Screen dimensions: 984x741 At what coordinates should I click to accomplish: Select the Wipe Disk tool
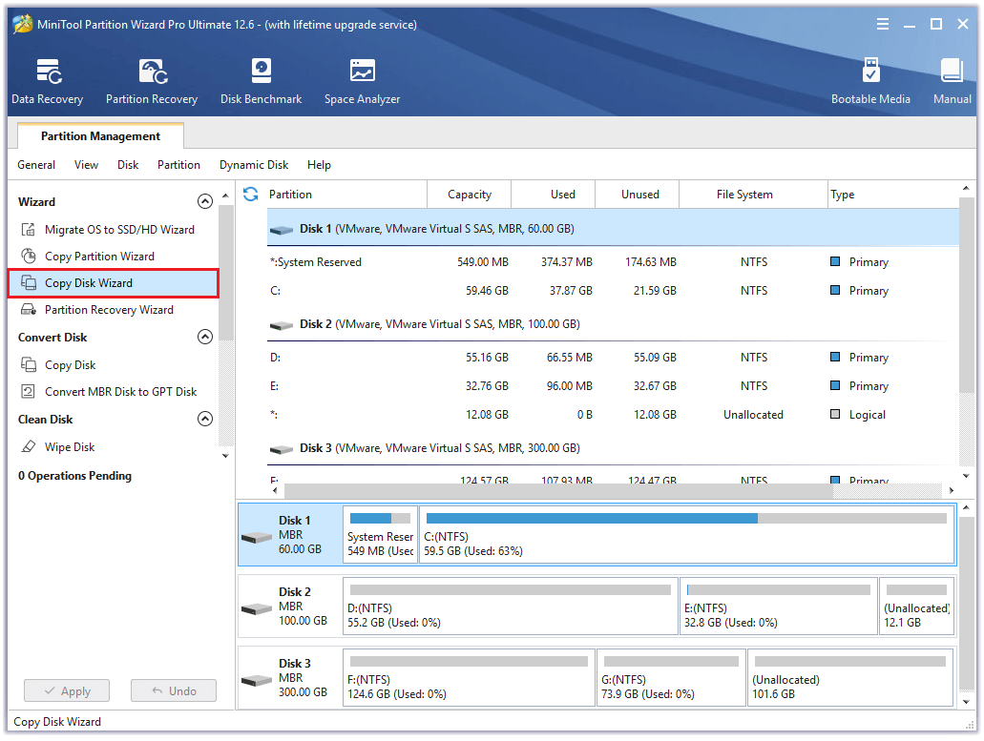pos(72,446)
